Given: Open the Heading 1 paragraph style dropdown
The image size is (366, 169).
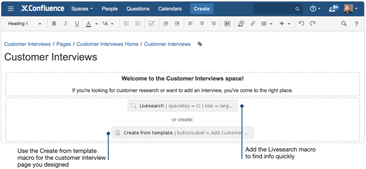Looking at the screenshot, I should click(25, 24).
